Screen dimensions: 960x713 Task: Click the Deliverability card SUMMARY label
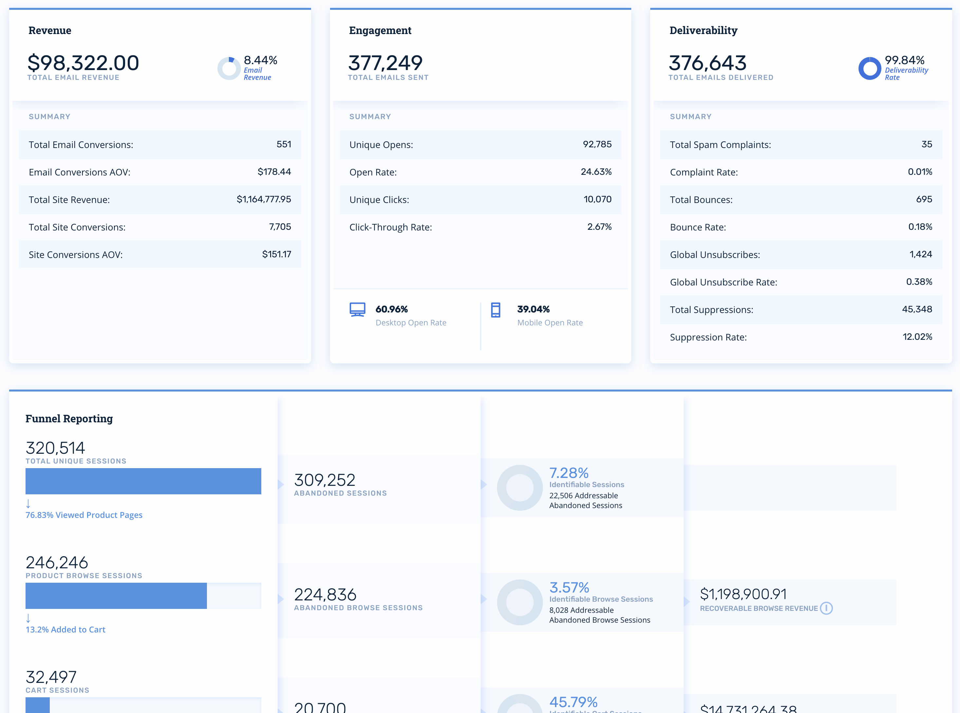pyautogui.click(x=691, y=117)
